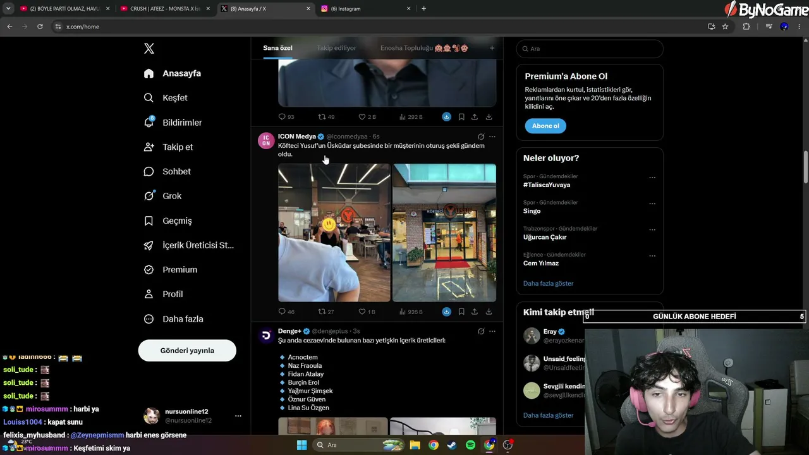The image size is (809, 455).
Task: Open more options on Denge+ post
Action: tap(492, 331)
